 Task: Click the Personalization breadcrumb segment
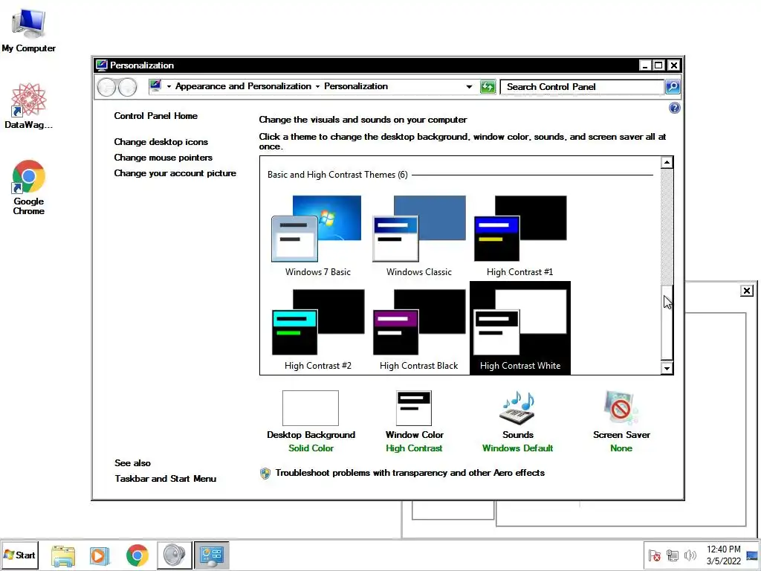356,86
